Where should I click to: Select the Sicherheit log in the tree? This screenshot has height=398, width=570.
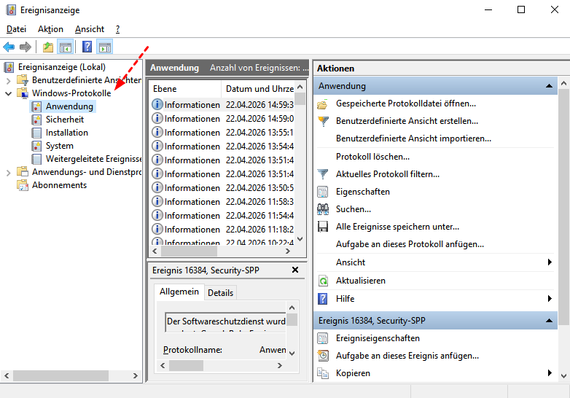(x=64, y=120)
